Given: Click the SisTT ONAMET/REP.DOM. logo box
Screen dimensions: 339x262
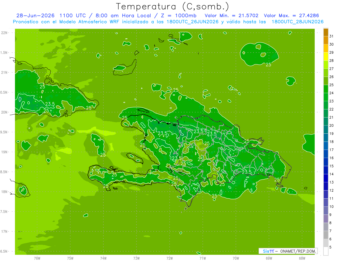Looking at the screenshot, I should 288,251.
